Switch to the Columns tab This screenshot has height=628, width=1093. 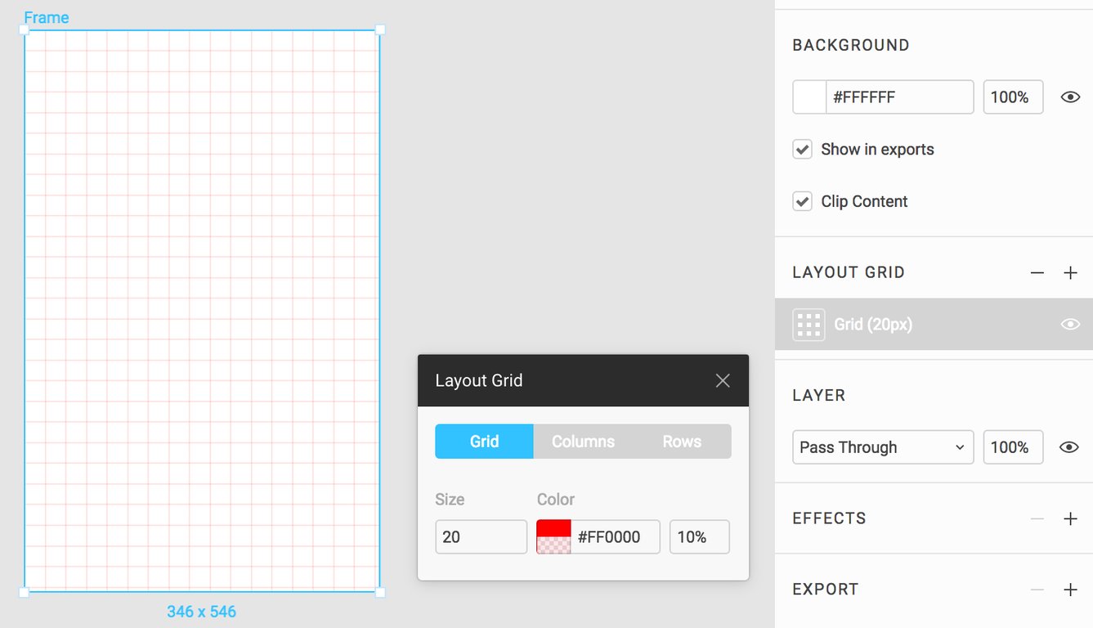point(583,442)
